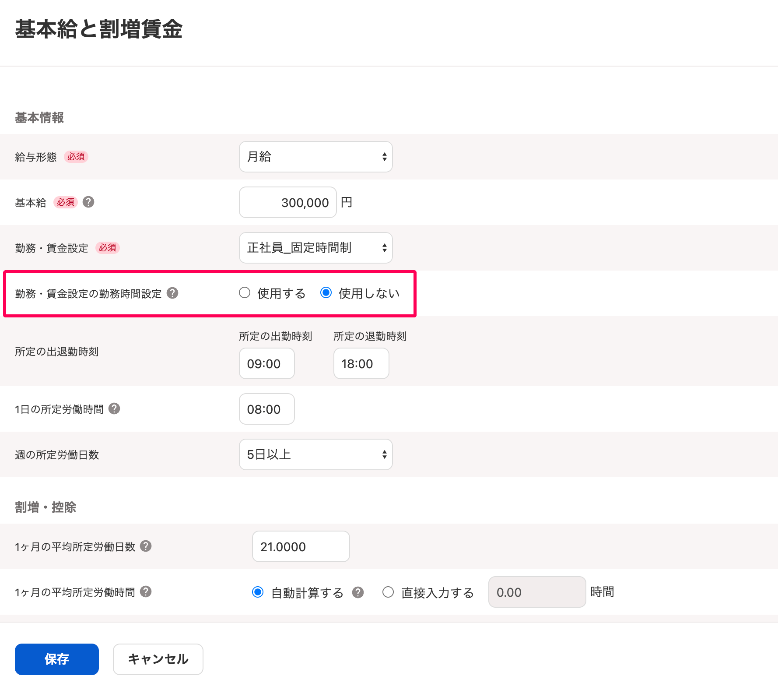Click 必須 badge beside 基本給
This screenshot has height=690, width=778.
point(66,202)
